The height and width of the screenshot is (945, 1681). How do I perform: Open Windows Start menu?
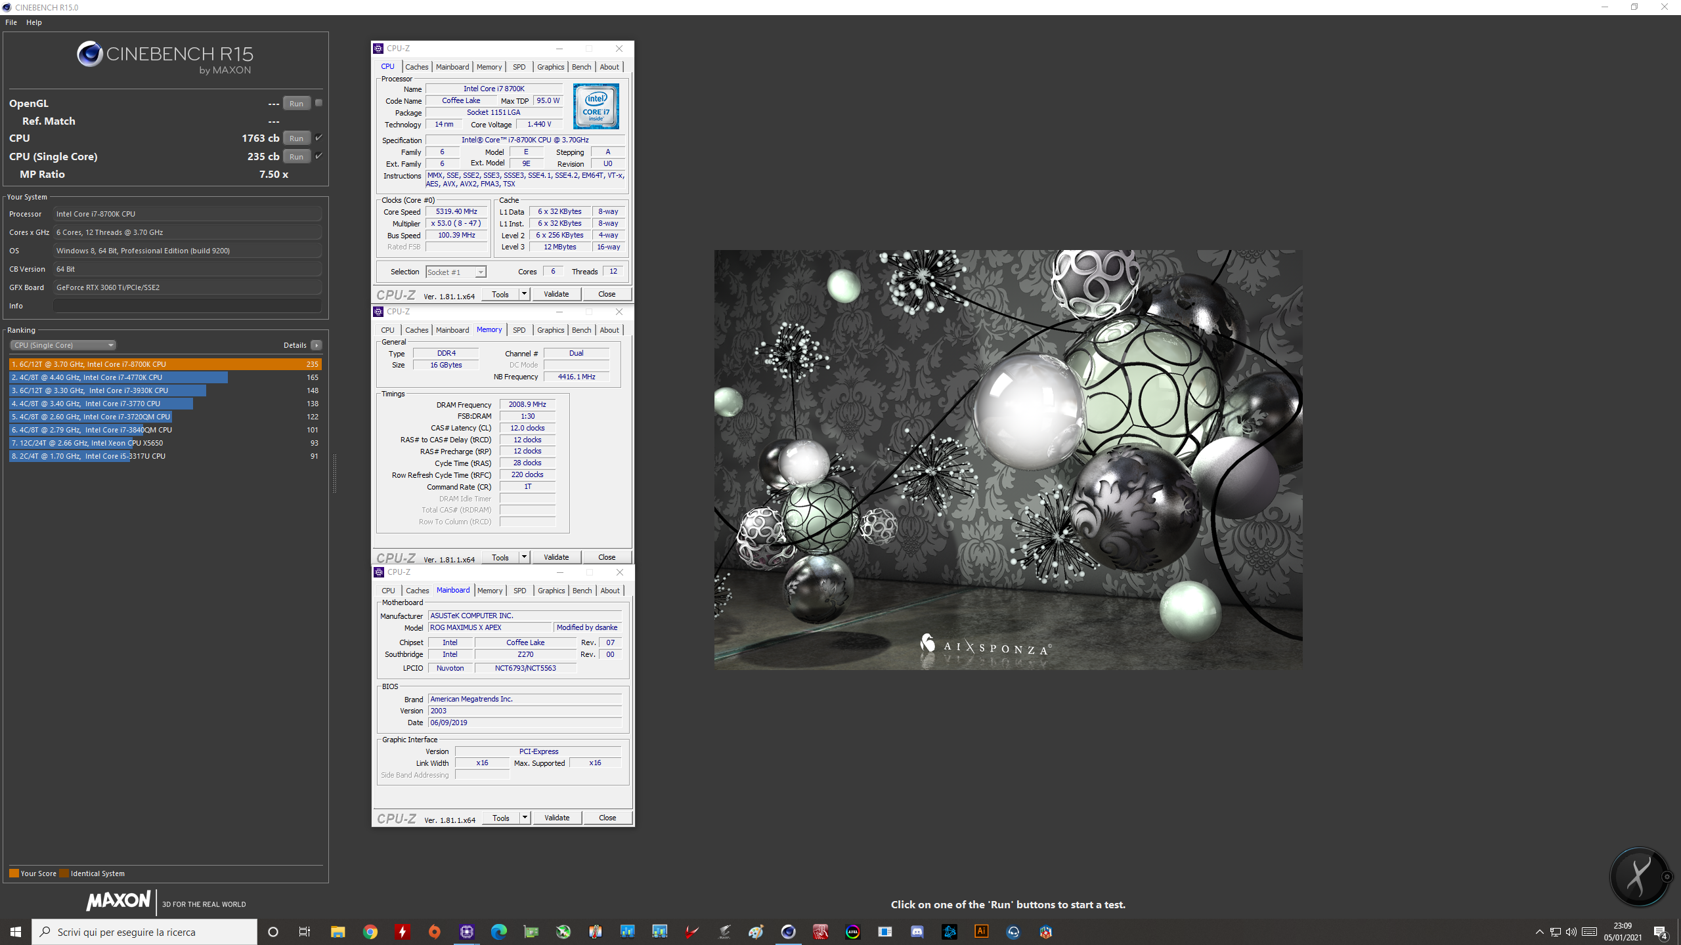16,932
